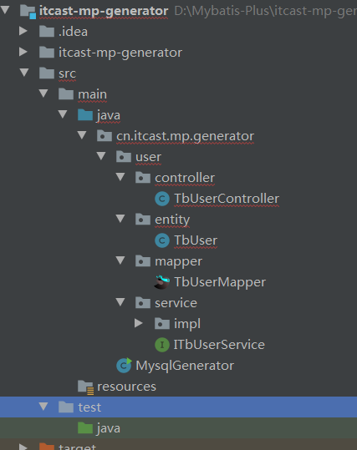Screen dimensions: 357x450
Task: Click the runnable MysqlGenerator class icon
Action: coord(124,366)
